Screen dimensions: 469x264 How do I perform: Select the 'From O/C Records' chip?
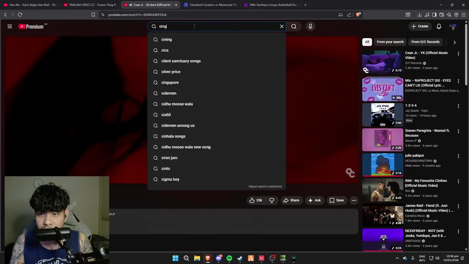425,42
